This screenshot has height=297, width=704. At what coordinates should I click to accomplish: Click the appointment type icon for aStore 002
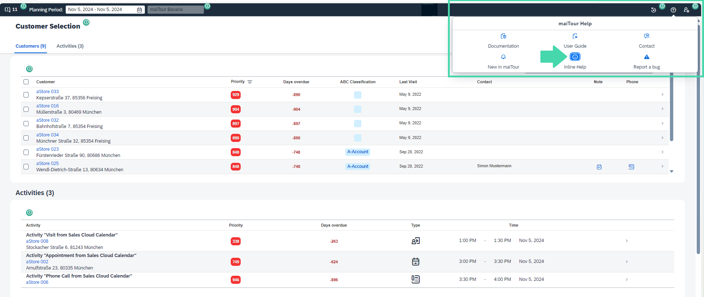(x=416, y=262)
